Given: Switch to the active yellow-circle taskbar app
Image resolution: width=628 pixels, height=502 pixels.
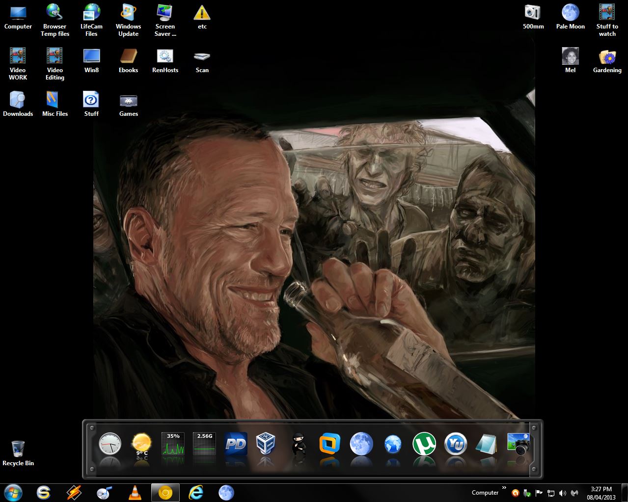Looking at the screenshot, I should [x=165, y=492].
